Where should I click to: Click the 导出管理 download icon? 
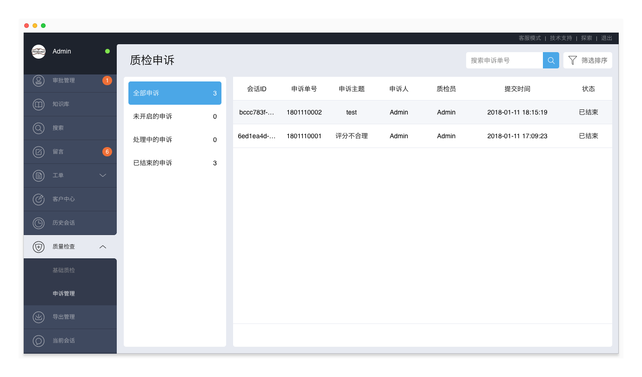[39, 317]
